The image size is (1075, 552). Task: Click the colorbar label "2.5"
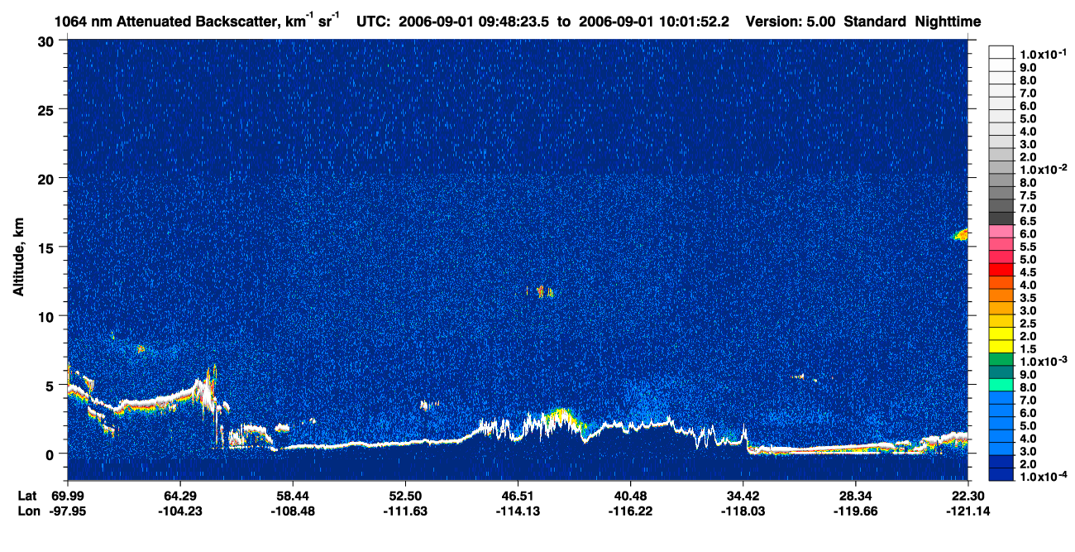(1028, 323)
